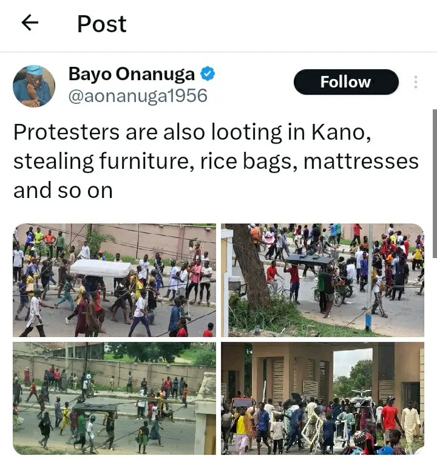Click the dark furniture carried in the third photo
This screenshot has height=467, width=437.
[95, 407]
